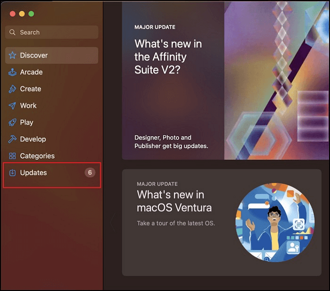Screen dimensions: 330x291
Task: Click the magnifying glass search icon
Action: [12, 32]
